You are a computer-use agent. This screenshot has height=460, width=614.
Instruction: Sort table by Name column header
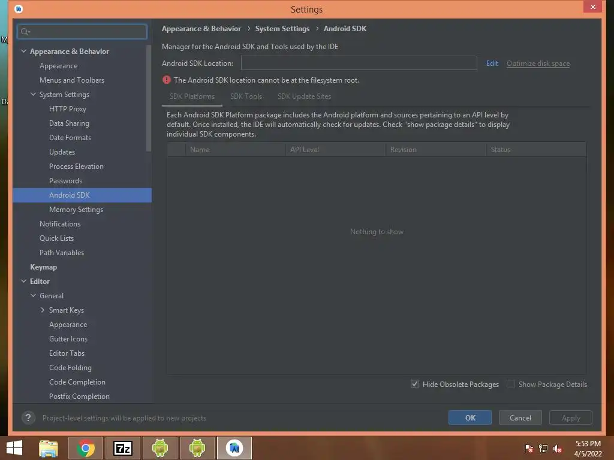236,149
